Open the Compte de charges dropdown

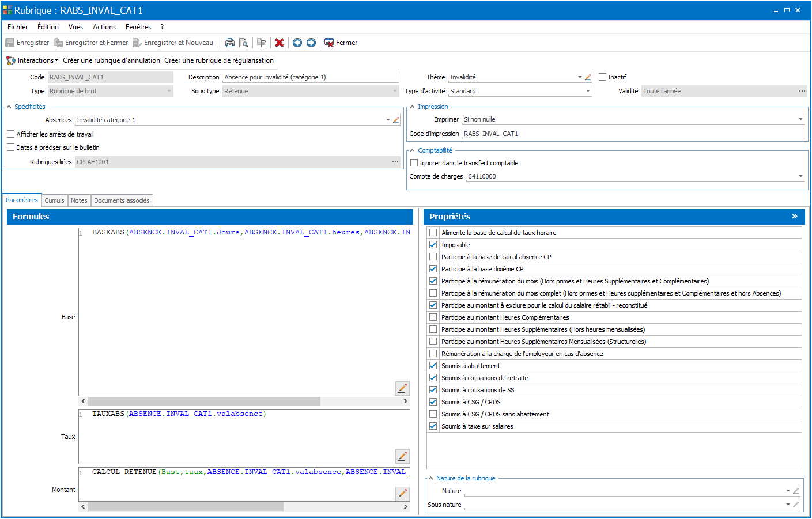coord(800,176)
